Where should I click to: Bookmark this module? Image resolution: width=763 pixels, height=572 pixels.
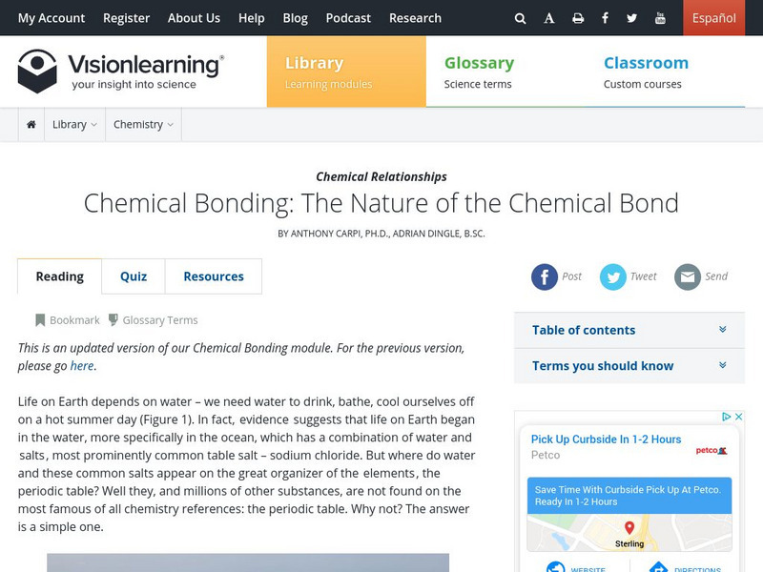click(68, 320)
